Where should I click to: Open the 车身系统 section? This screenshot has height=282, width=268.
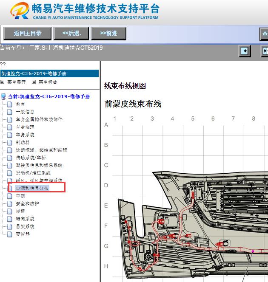click(x=25, y=135)
